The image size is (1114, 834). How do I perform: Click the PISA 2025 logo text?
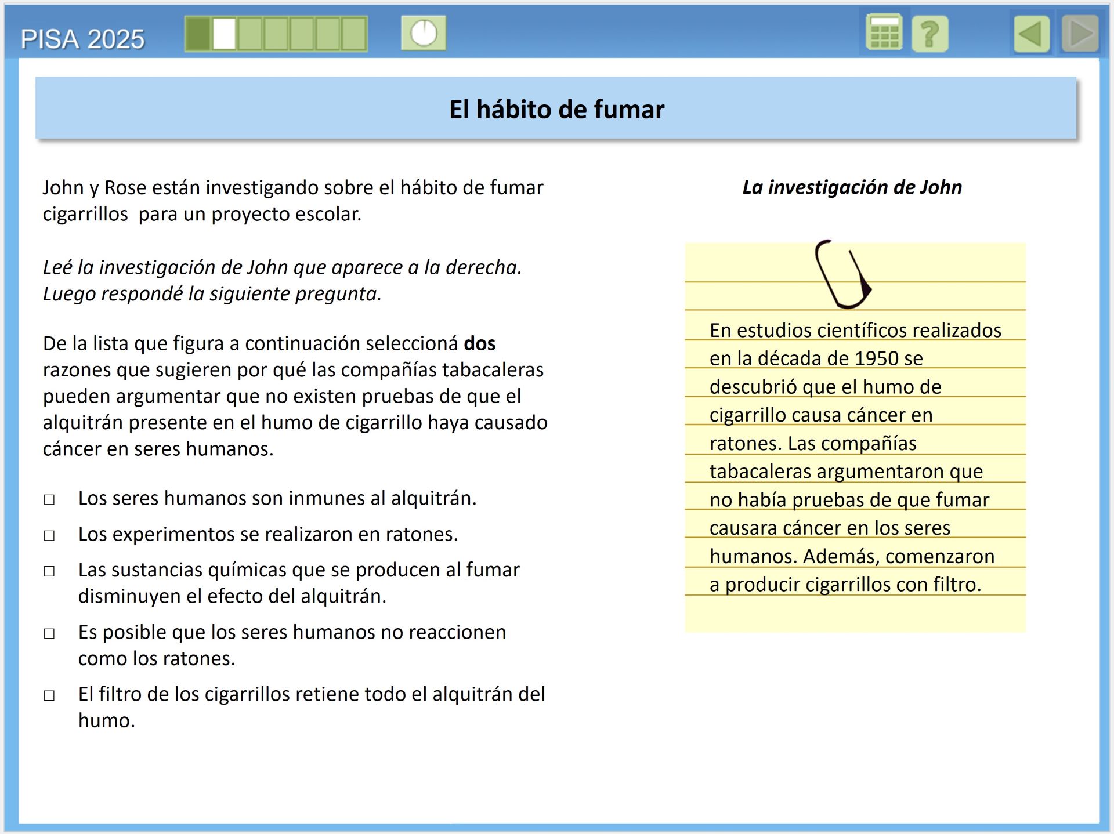click(x=82, y=39)
